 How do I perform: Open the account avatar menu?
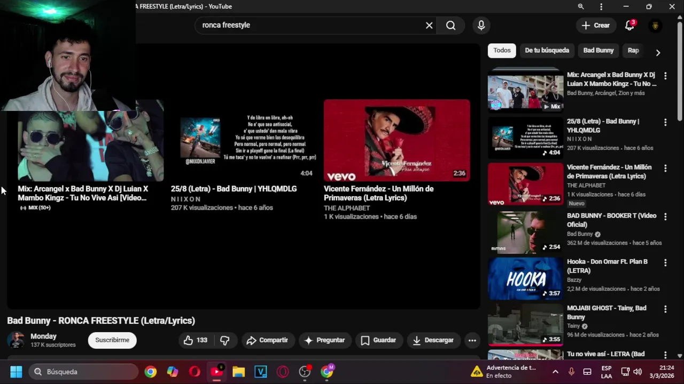[x=655, y=26]
